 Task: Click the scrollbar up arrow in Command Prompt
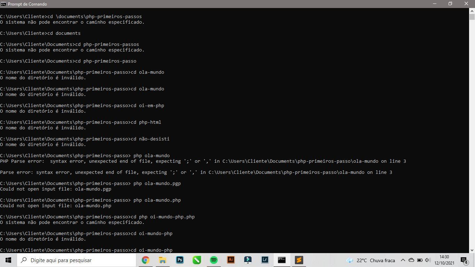pyautogui.click(x=472, y=11)
